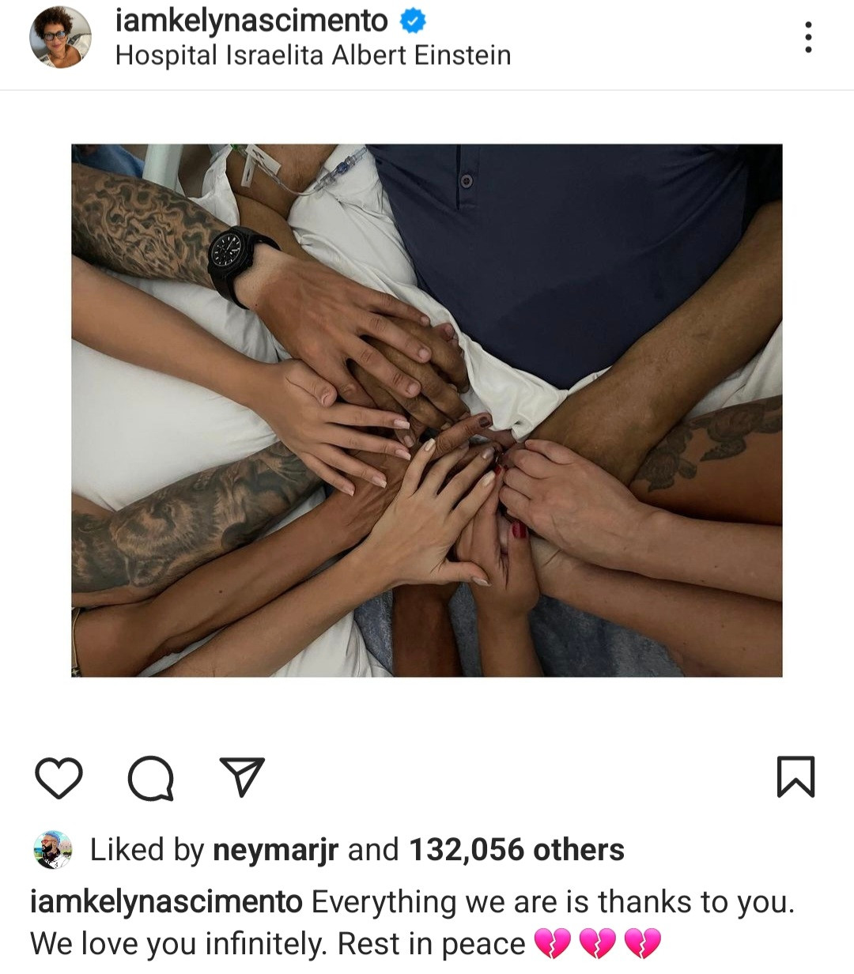Open iamkelynascimento username in the caption
The height and width of the screenshot is (974, 854).
click(166, 902)
